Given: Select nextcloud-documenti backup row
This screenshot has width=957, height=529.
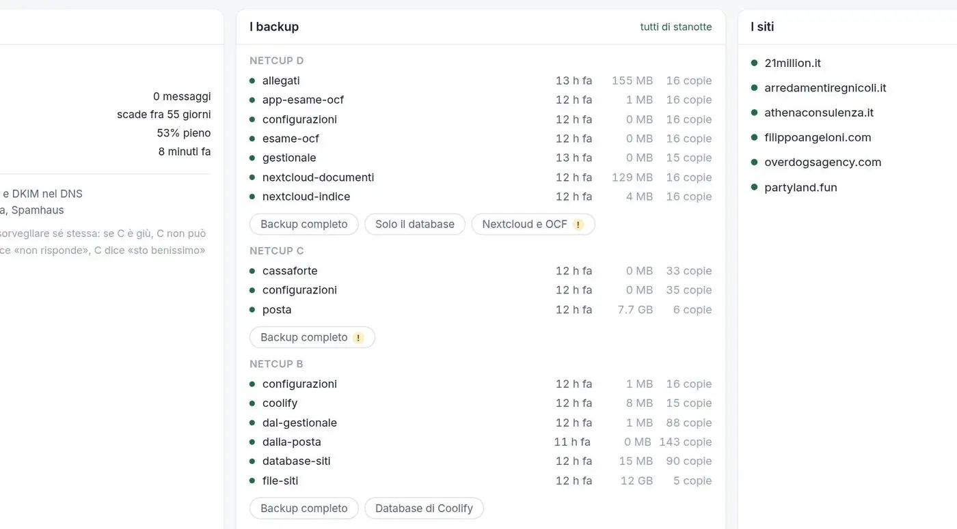Looking at the screenshot, I should 481,177.
